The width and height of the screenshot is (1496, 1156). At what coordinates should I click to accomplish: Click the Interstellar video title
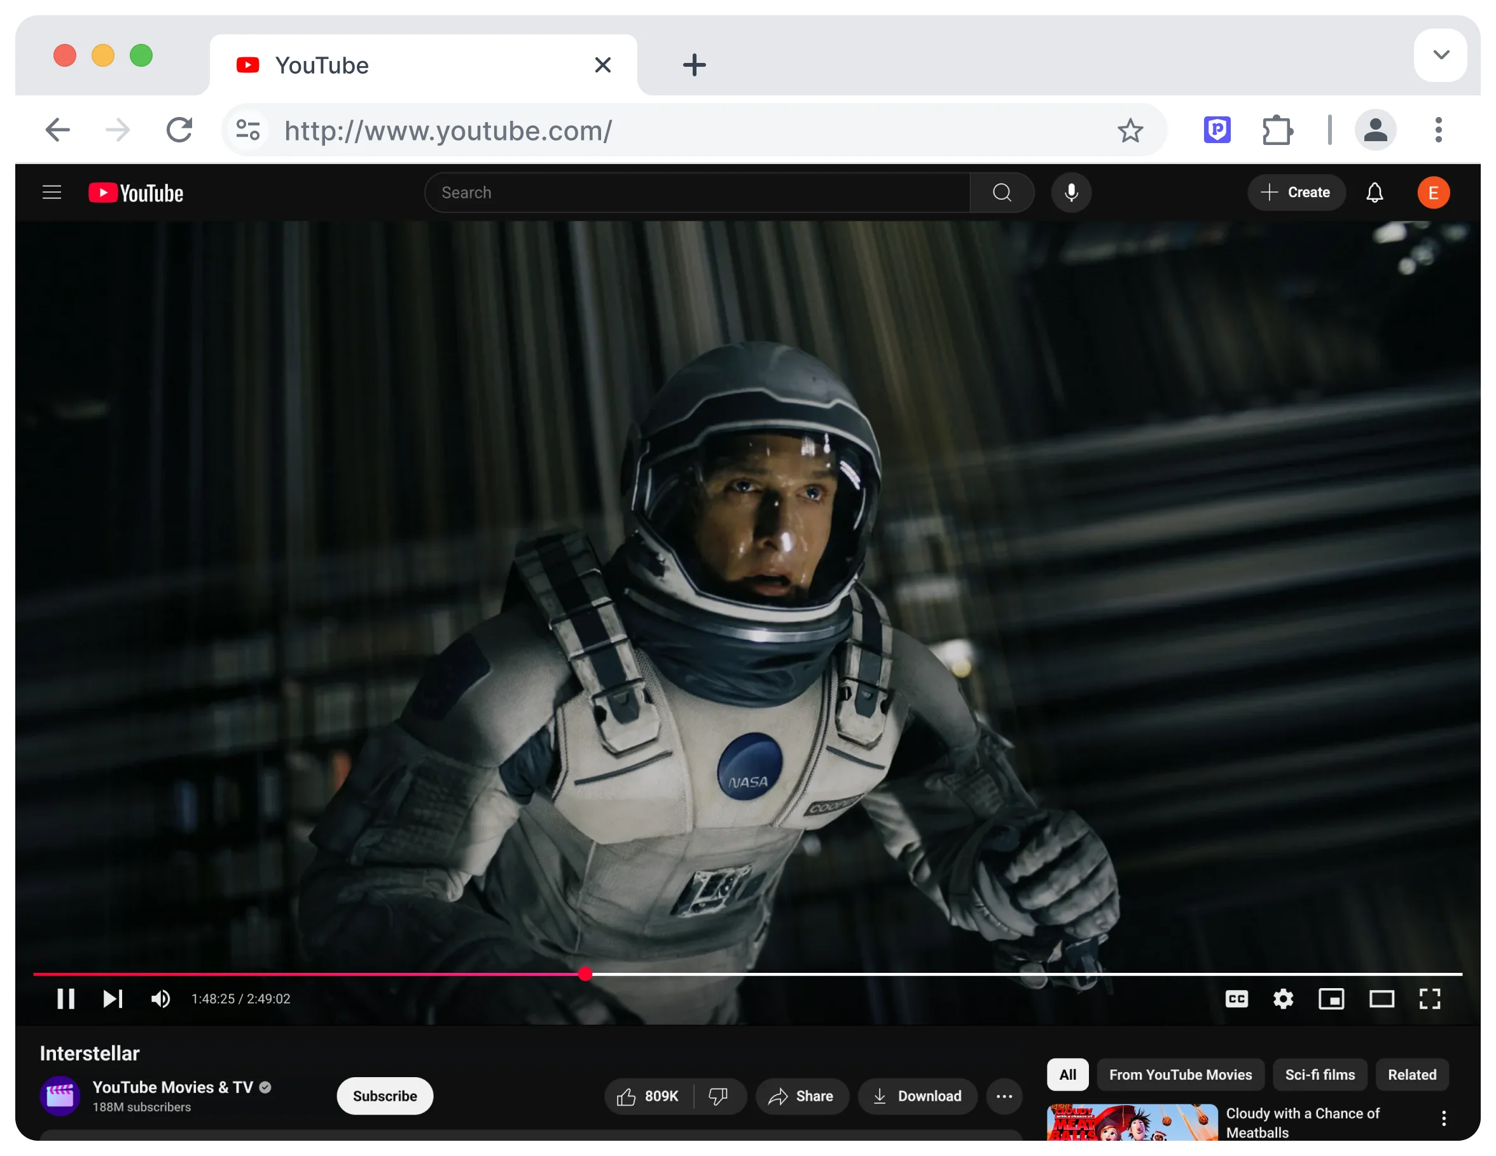point(90,1053)
